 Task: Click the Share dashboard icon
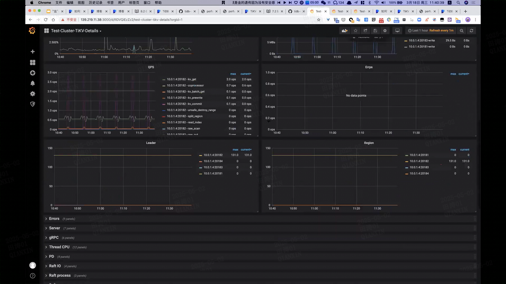click(x=365, y=31)
